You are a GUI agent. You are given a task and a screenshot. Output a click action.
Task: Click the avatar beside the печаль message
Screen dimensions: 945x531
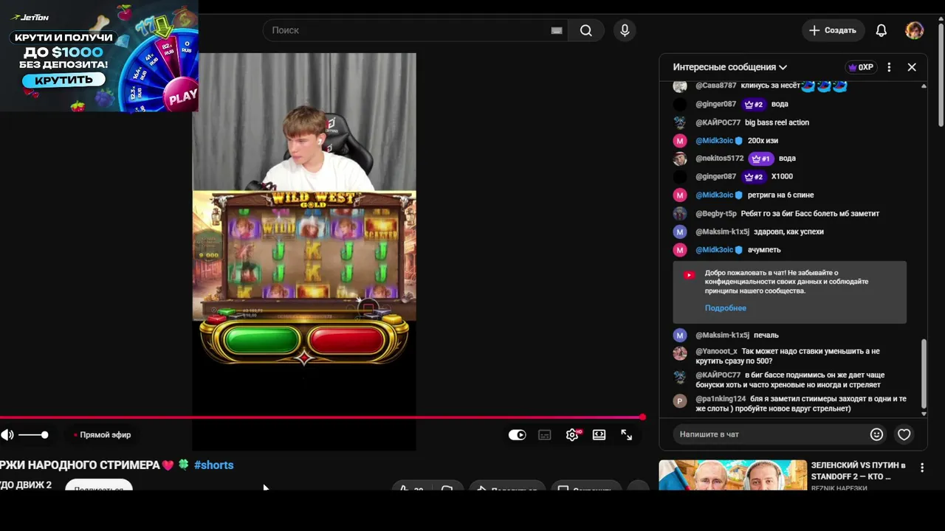coord(680,335)
